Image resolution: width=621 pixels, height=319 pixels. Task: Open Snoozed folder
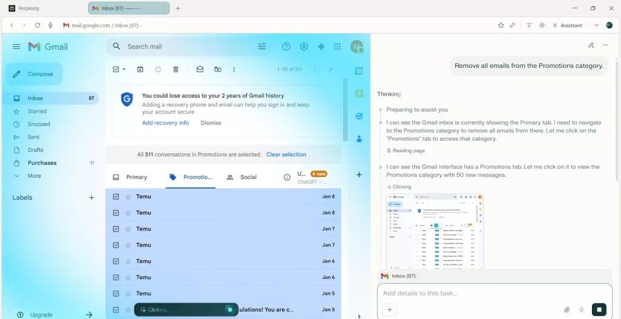pos(38,124)
